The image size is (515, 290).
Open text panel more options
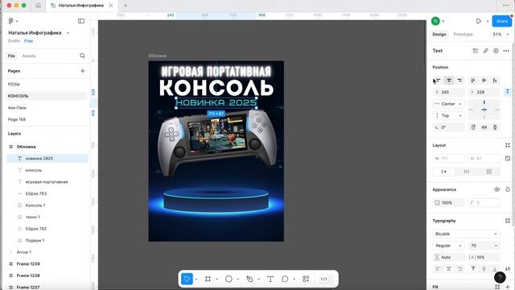(x=506, y=51)
